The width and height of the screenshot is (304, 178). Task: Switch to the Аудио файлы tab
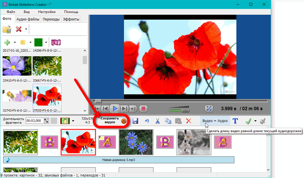click(28, 19)
